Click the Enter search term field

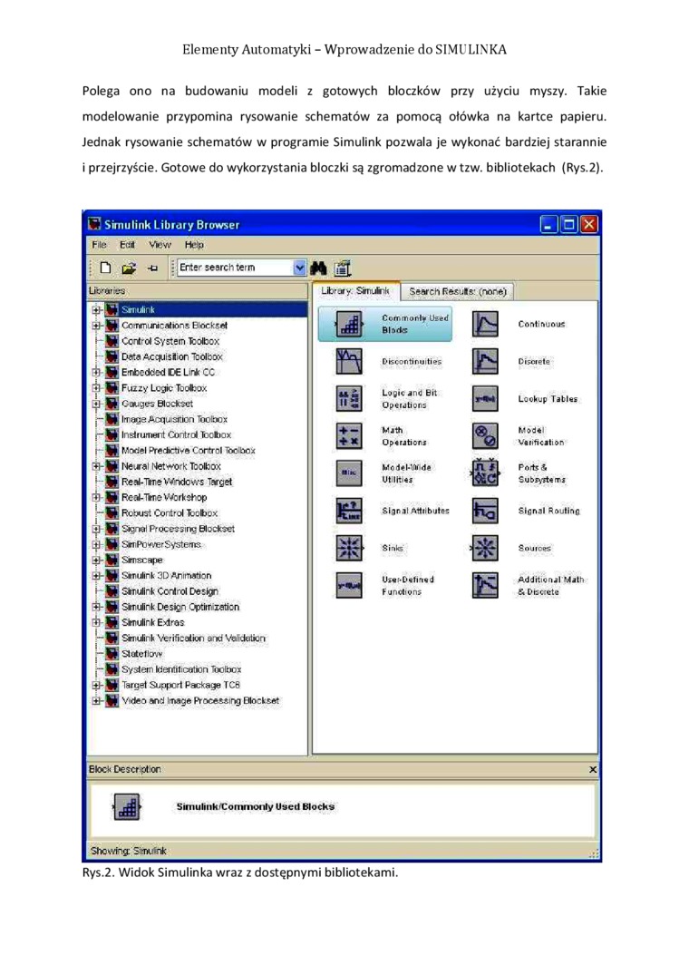coord(234,268)
